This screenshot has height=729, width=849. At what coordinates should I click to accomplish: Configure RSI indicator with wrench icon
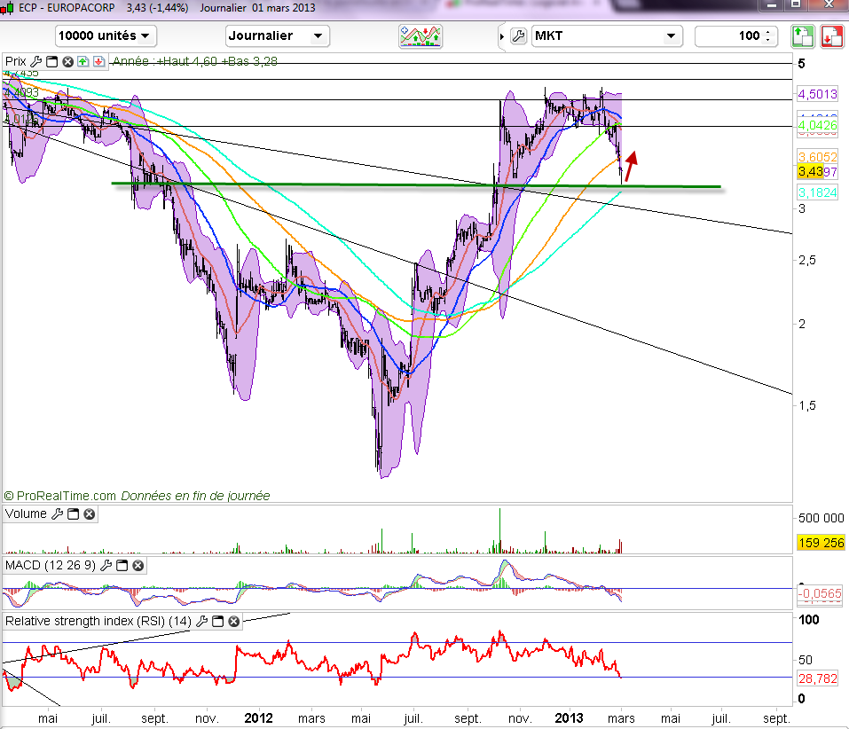(201, 622)
